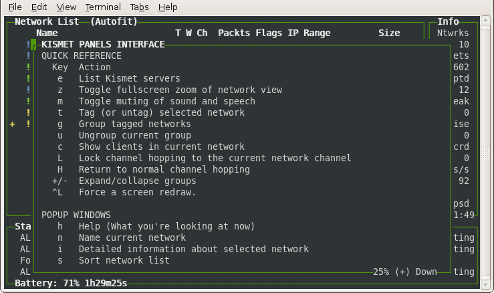Click the green cursor block beside KISMET PANELS
The width and height of the screenshot is (494, 293).
coord(33,44)
